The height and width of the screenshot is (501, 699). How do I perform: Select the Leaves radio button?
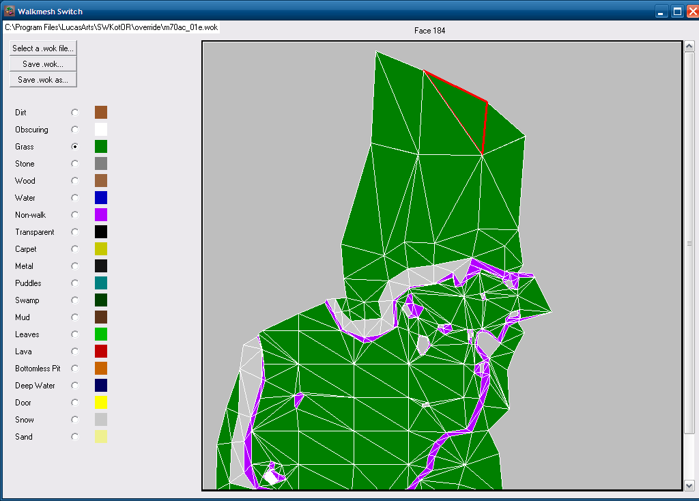point(75,334)
